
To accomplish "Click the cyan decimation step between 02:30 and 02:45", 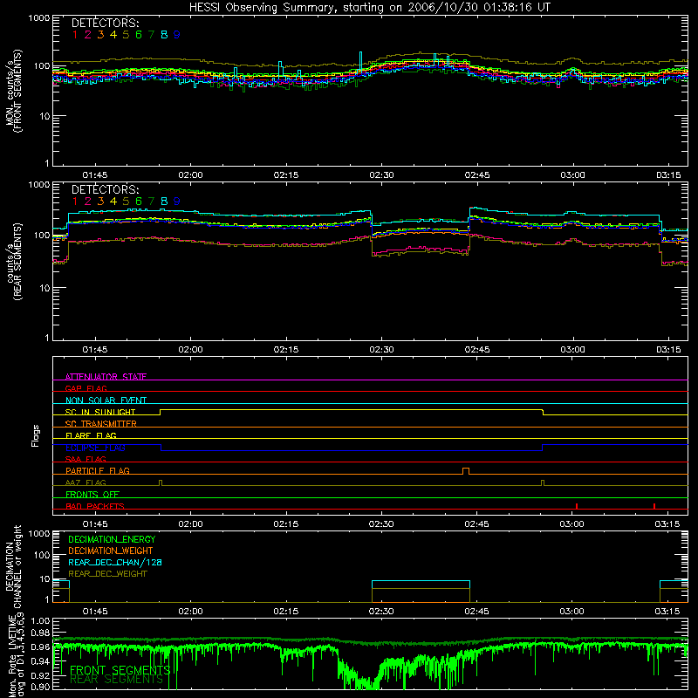I will (x=421, y=581).
